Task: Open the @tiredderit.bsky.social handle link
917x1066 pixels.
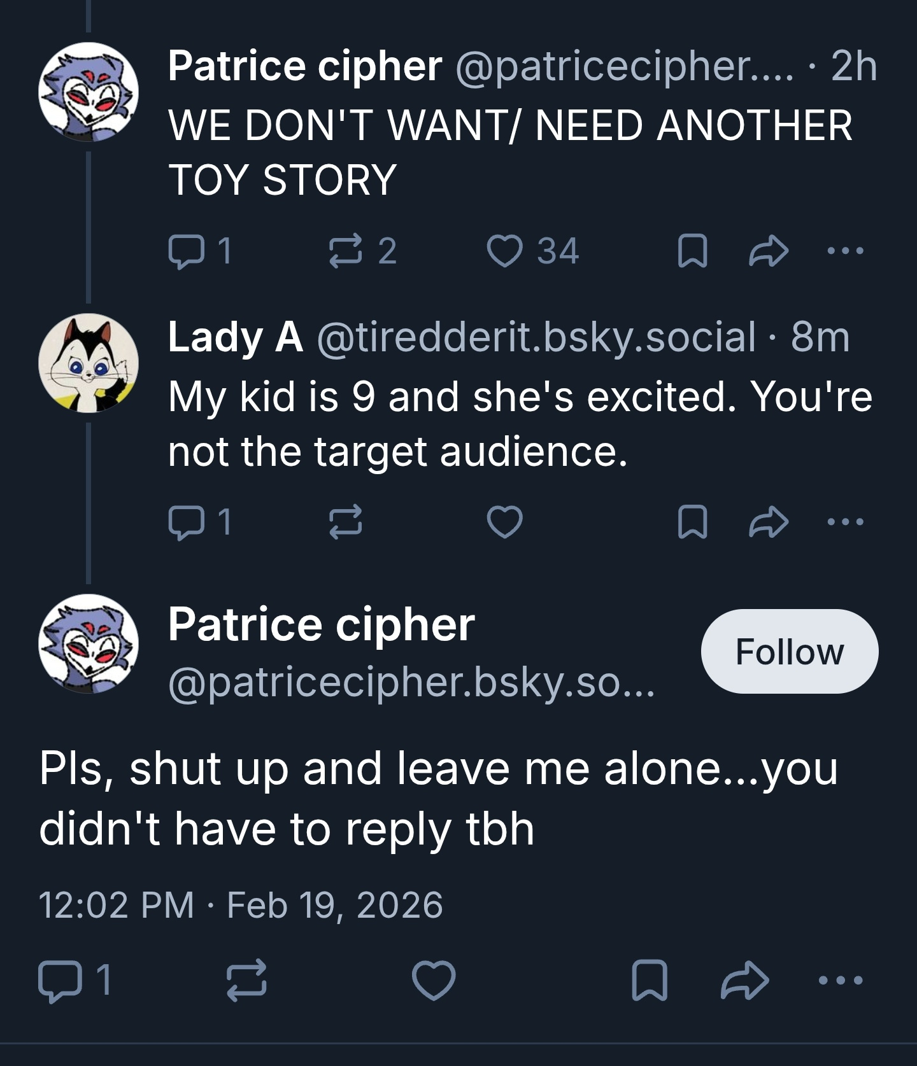Action: pyautogui.click(x=535, y=337)
